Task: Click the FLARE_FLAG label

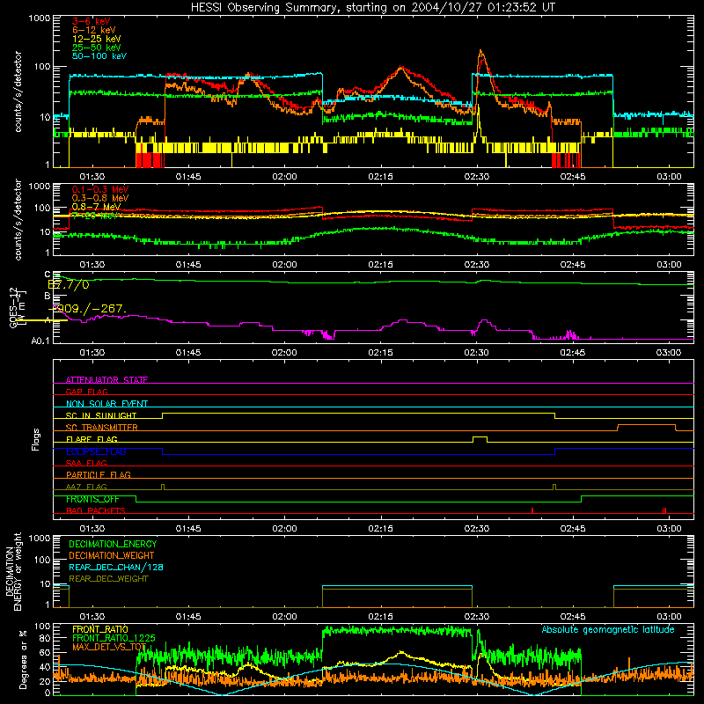Action: (x=92, y=439)
